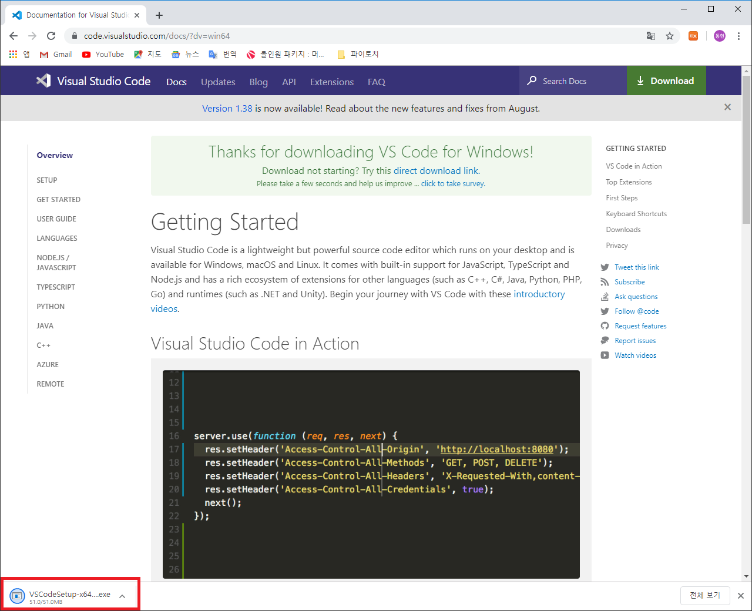Viewport: 752px width, 611px height.
Task: Expand AZURE section in the sidebar
Action: [x=48, y=365]
